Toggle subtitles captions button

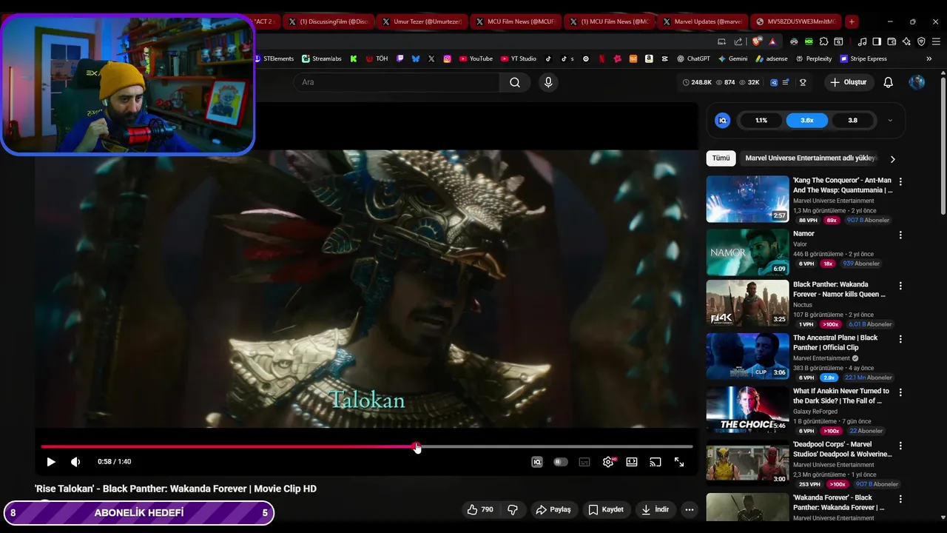coord(584,462)
